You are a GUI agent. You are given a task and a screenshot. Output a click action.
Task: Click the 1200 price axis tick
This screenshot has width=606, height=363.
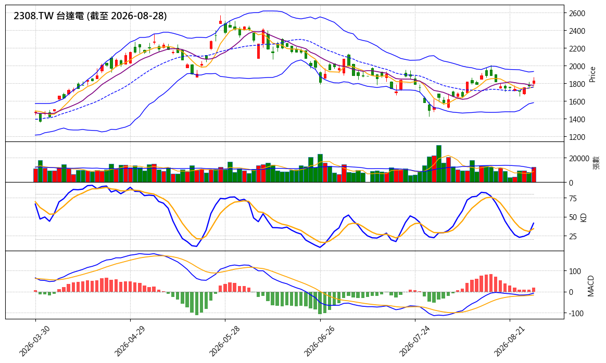[577, 137]
